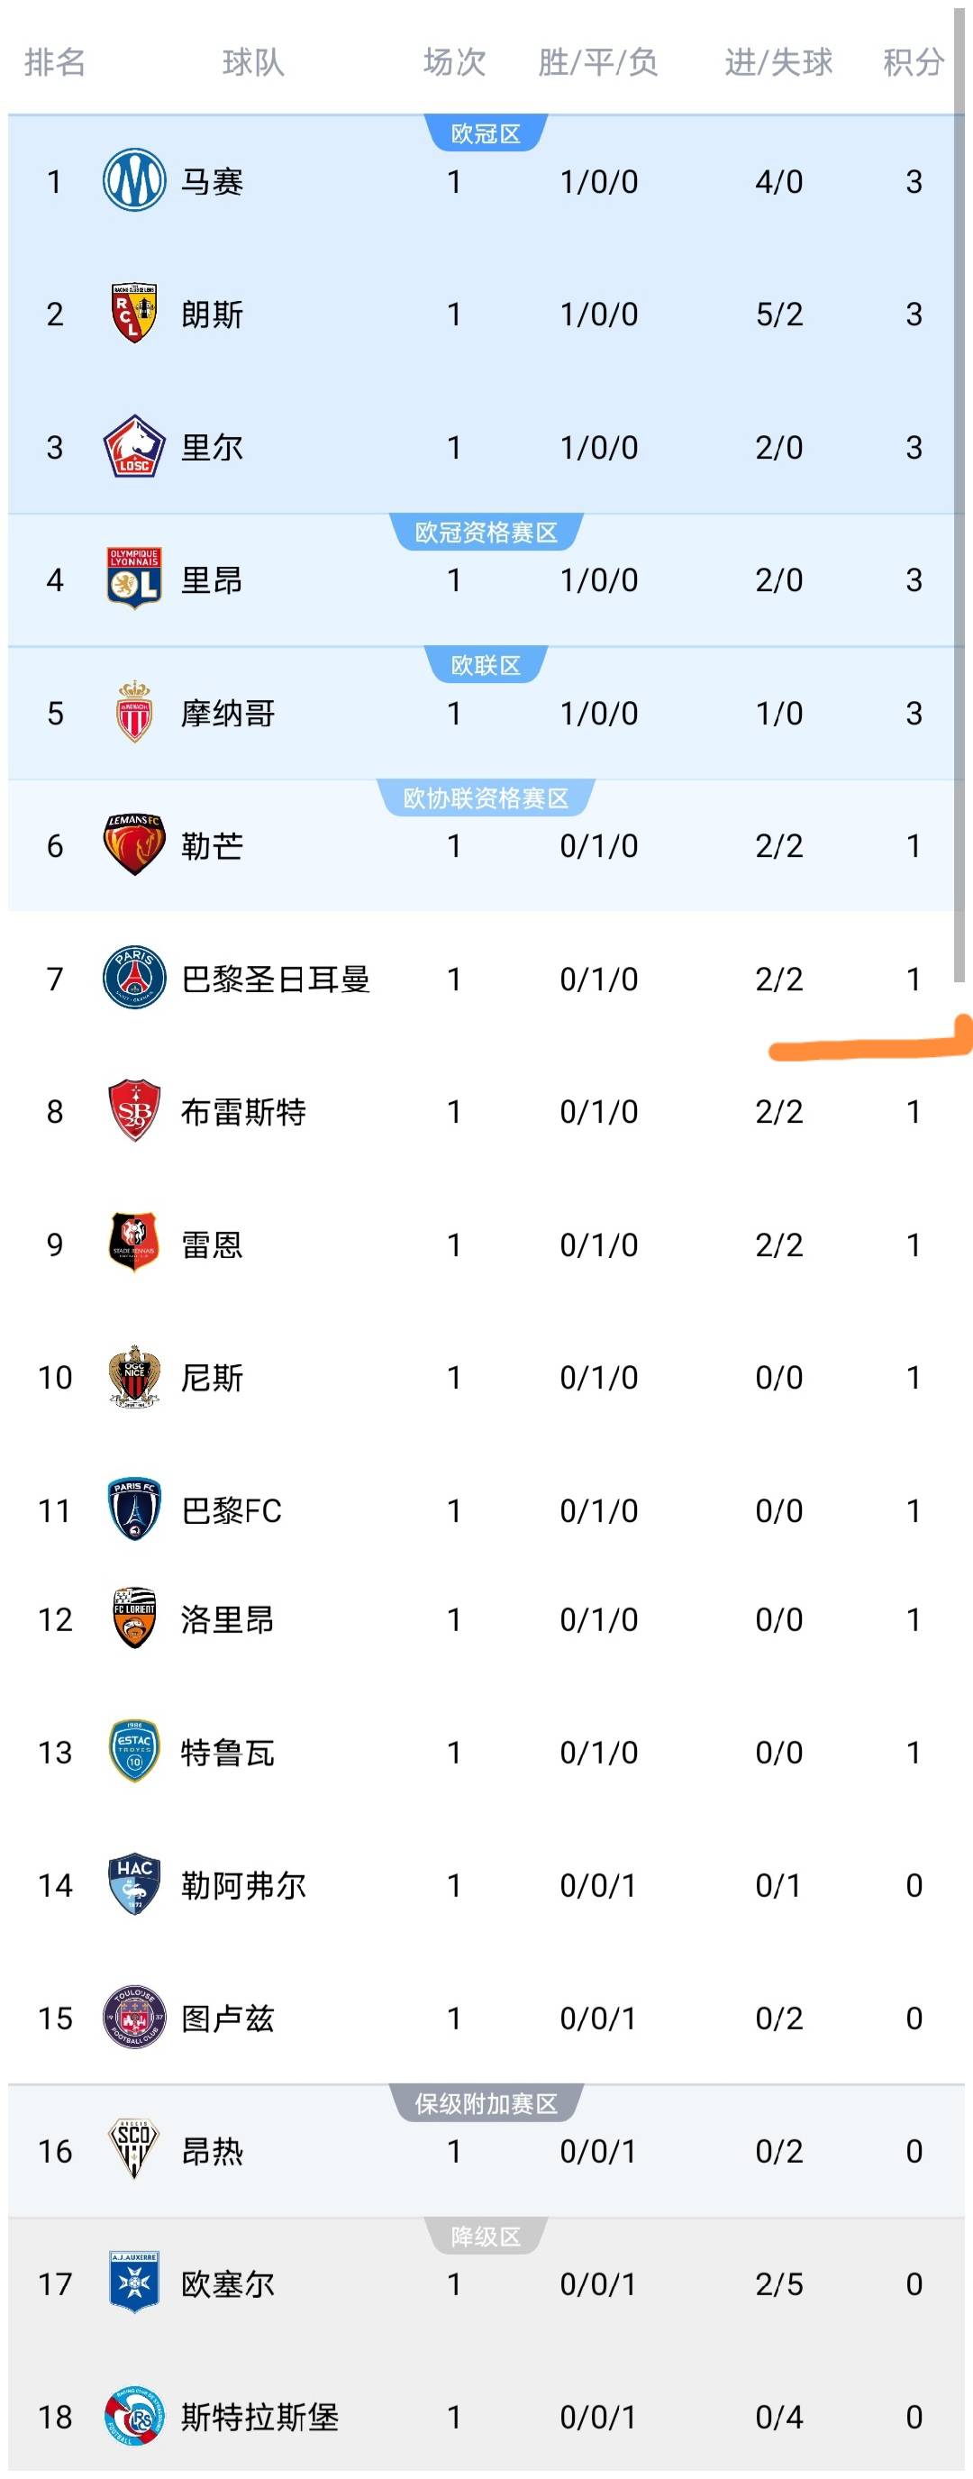973x2479 pixels.
Task: Tap the Le Havre HAC logo
Action: click(x=133, y=1884)
